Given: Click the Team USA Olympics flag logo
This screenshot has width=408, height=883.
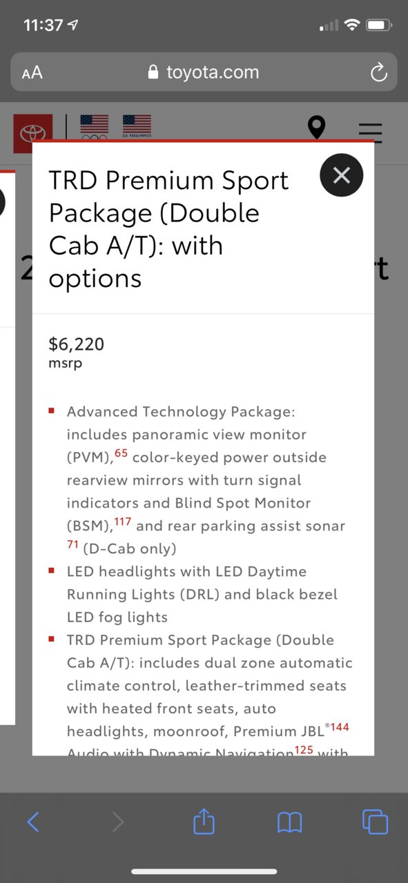Looking at the screenshot, I should [x=95, y=127].
